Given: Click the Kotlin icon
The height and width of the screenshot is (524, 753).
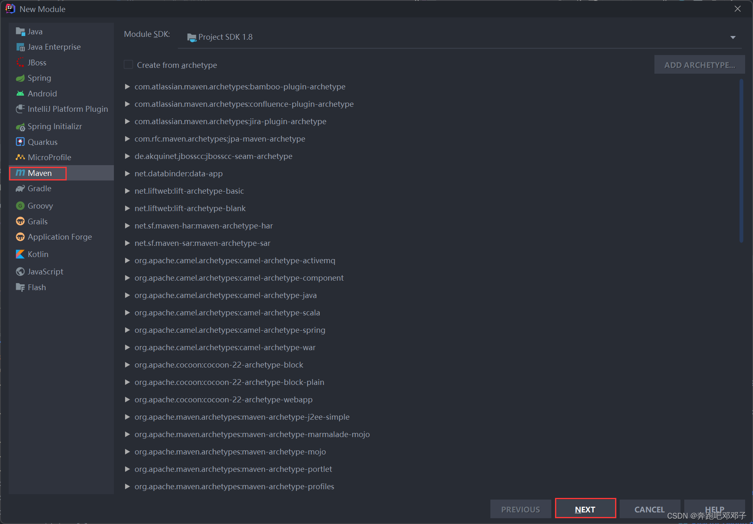Looking at the screenshot, I should 20,254.
